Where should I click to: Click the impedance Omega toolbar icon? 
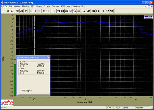pyautogui.click(x=75, y=11)
